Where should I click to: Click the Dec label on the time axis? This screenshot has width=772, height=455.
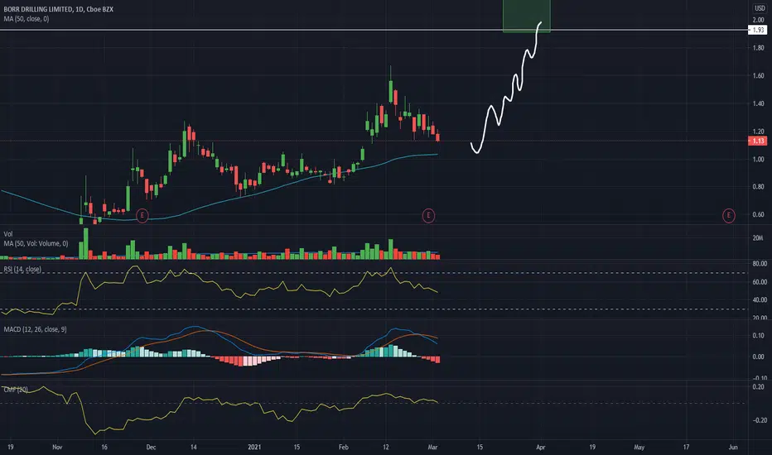pos(151,447)
